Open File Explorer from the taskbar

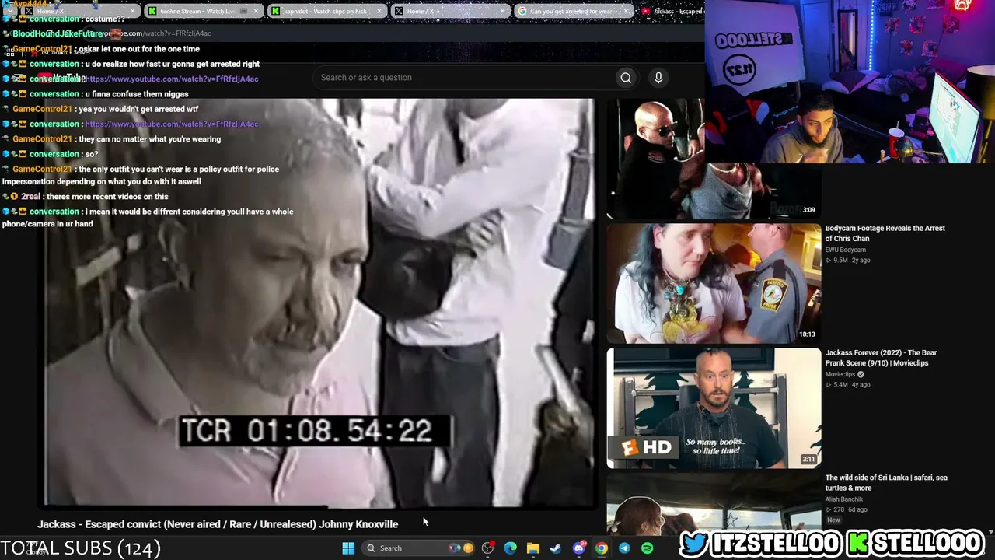[x=533, y=548]
